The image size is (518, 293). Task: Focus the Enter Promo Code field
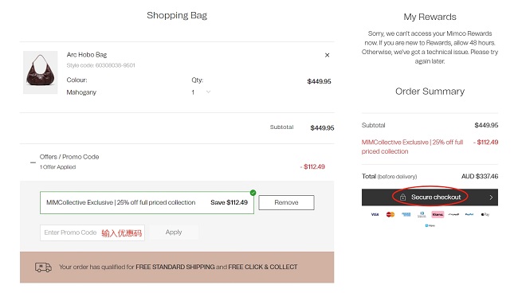[92, 233]
